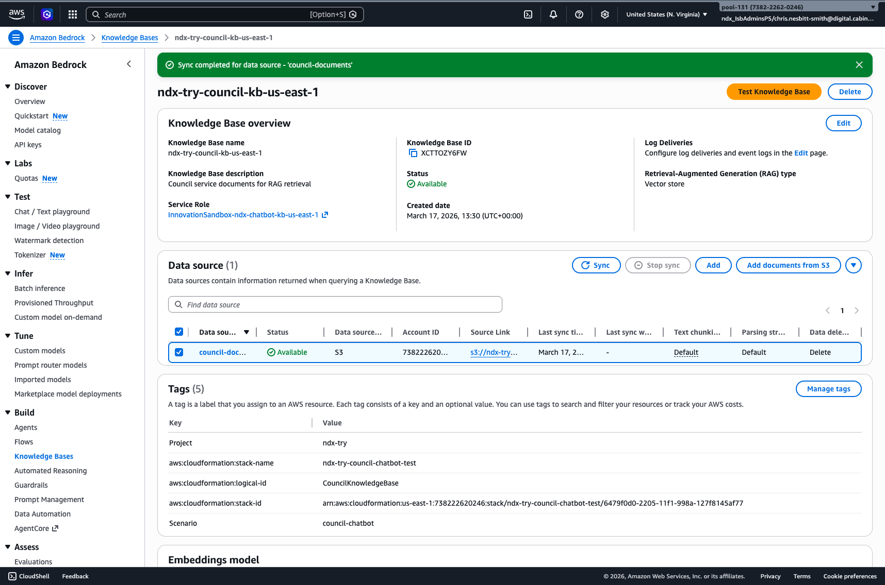Click the Find data source search field
The width and height of the screenshot is (885, 585).
[335, 304]
